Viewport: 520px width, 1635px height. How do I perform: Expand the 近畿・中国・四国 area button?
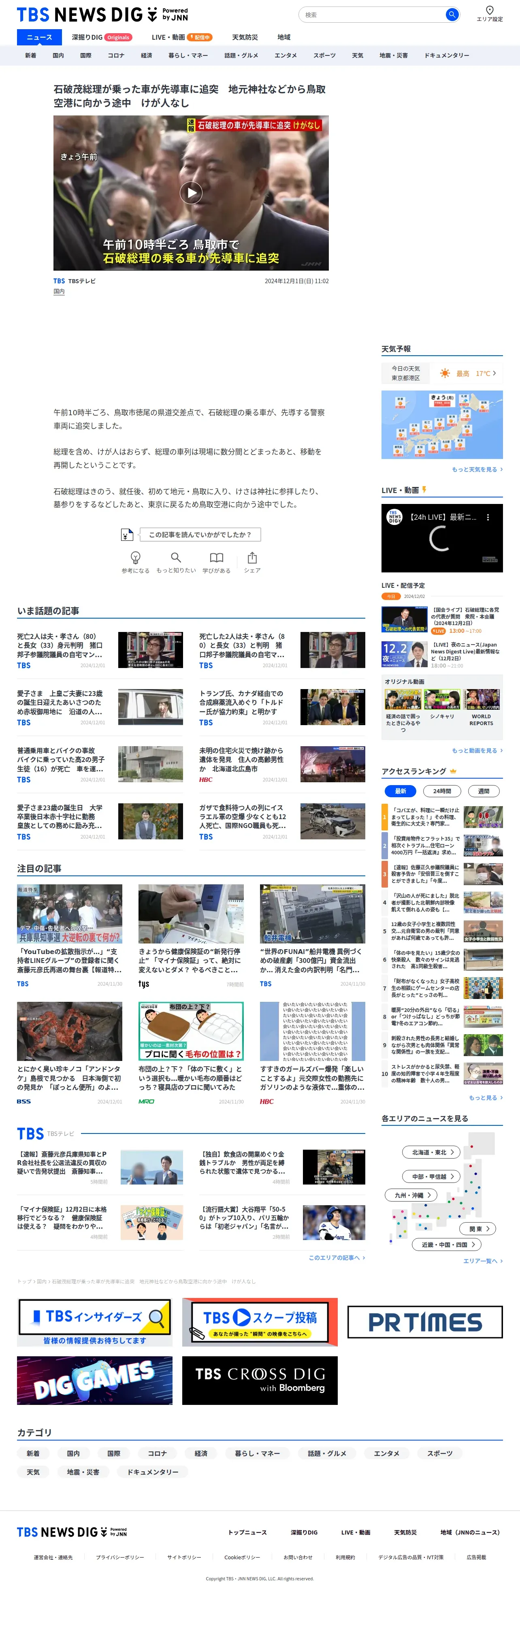(446, 1244)
